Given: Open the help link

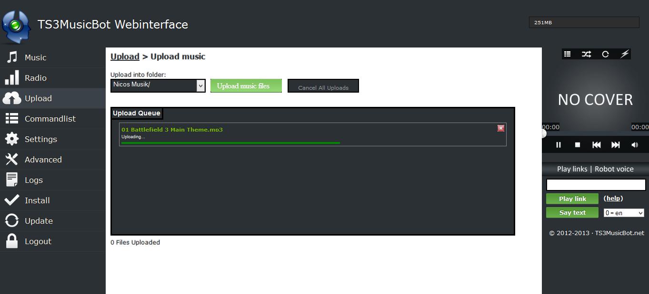Looking at the screenshot, I should (613, 198).
